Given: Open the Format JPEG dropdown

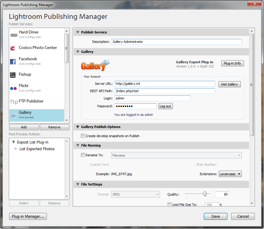Looking at the screenshot, I should point(136,194).
